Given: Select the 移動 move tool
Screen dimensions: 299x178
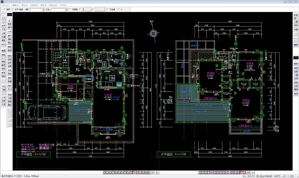Looking at the screenshot, I should click(x=3, y=76).
